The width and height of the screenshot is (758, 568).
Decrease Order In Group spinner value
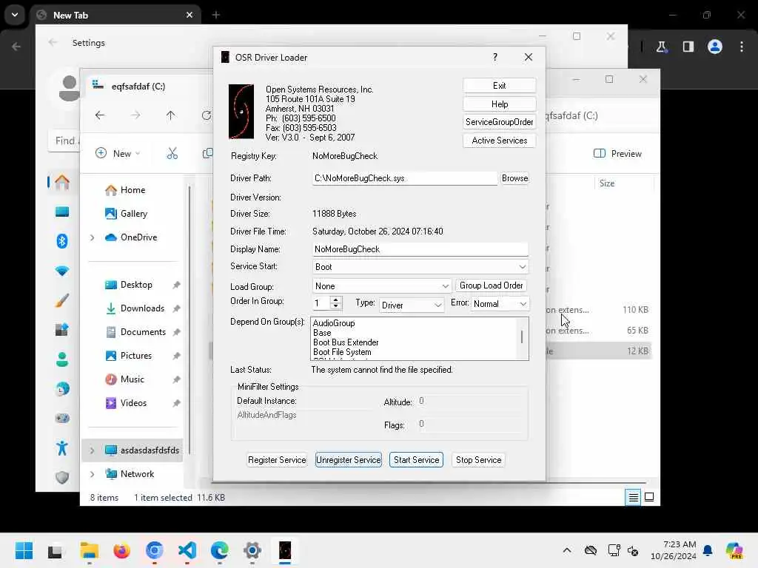(x=336, y=306)
